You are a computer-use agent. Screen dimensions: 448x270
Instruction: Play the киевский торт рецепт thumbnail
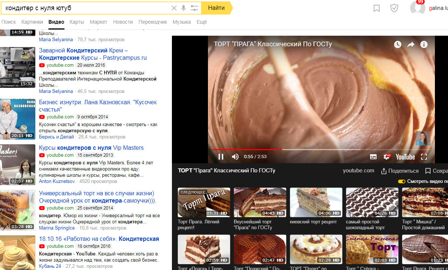pos(316,202)
